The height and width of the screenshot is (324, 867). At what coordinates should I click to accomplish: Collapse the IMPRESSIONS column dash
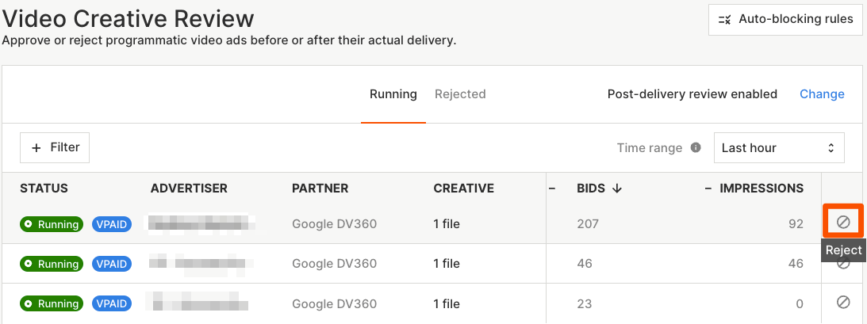point(708,189)
